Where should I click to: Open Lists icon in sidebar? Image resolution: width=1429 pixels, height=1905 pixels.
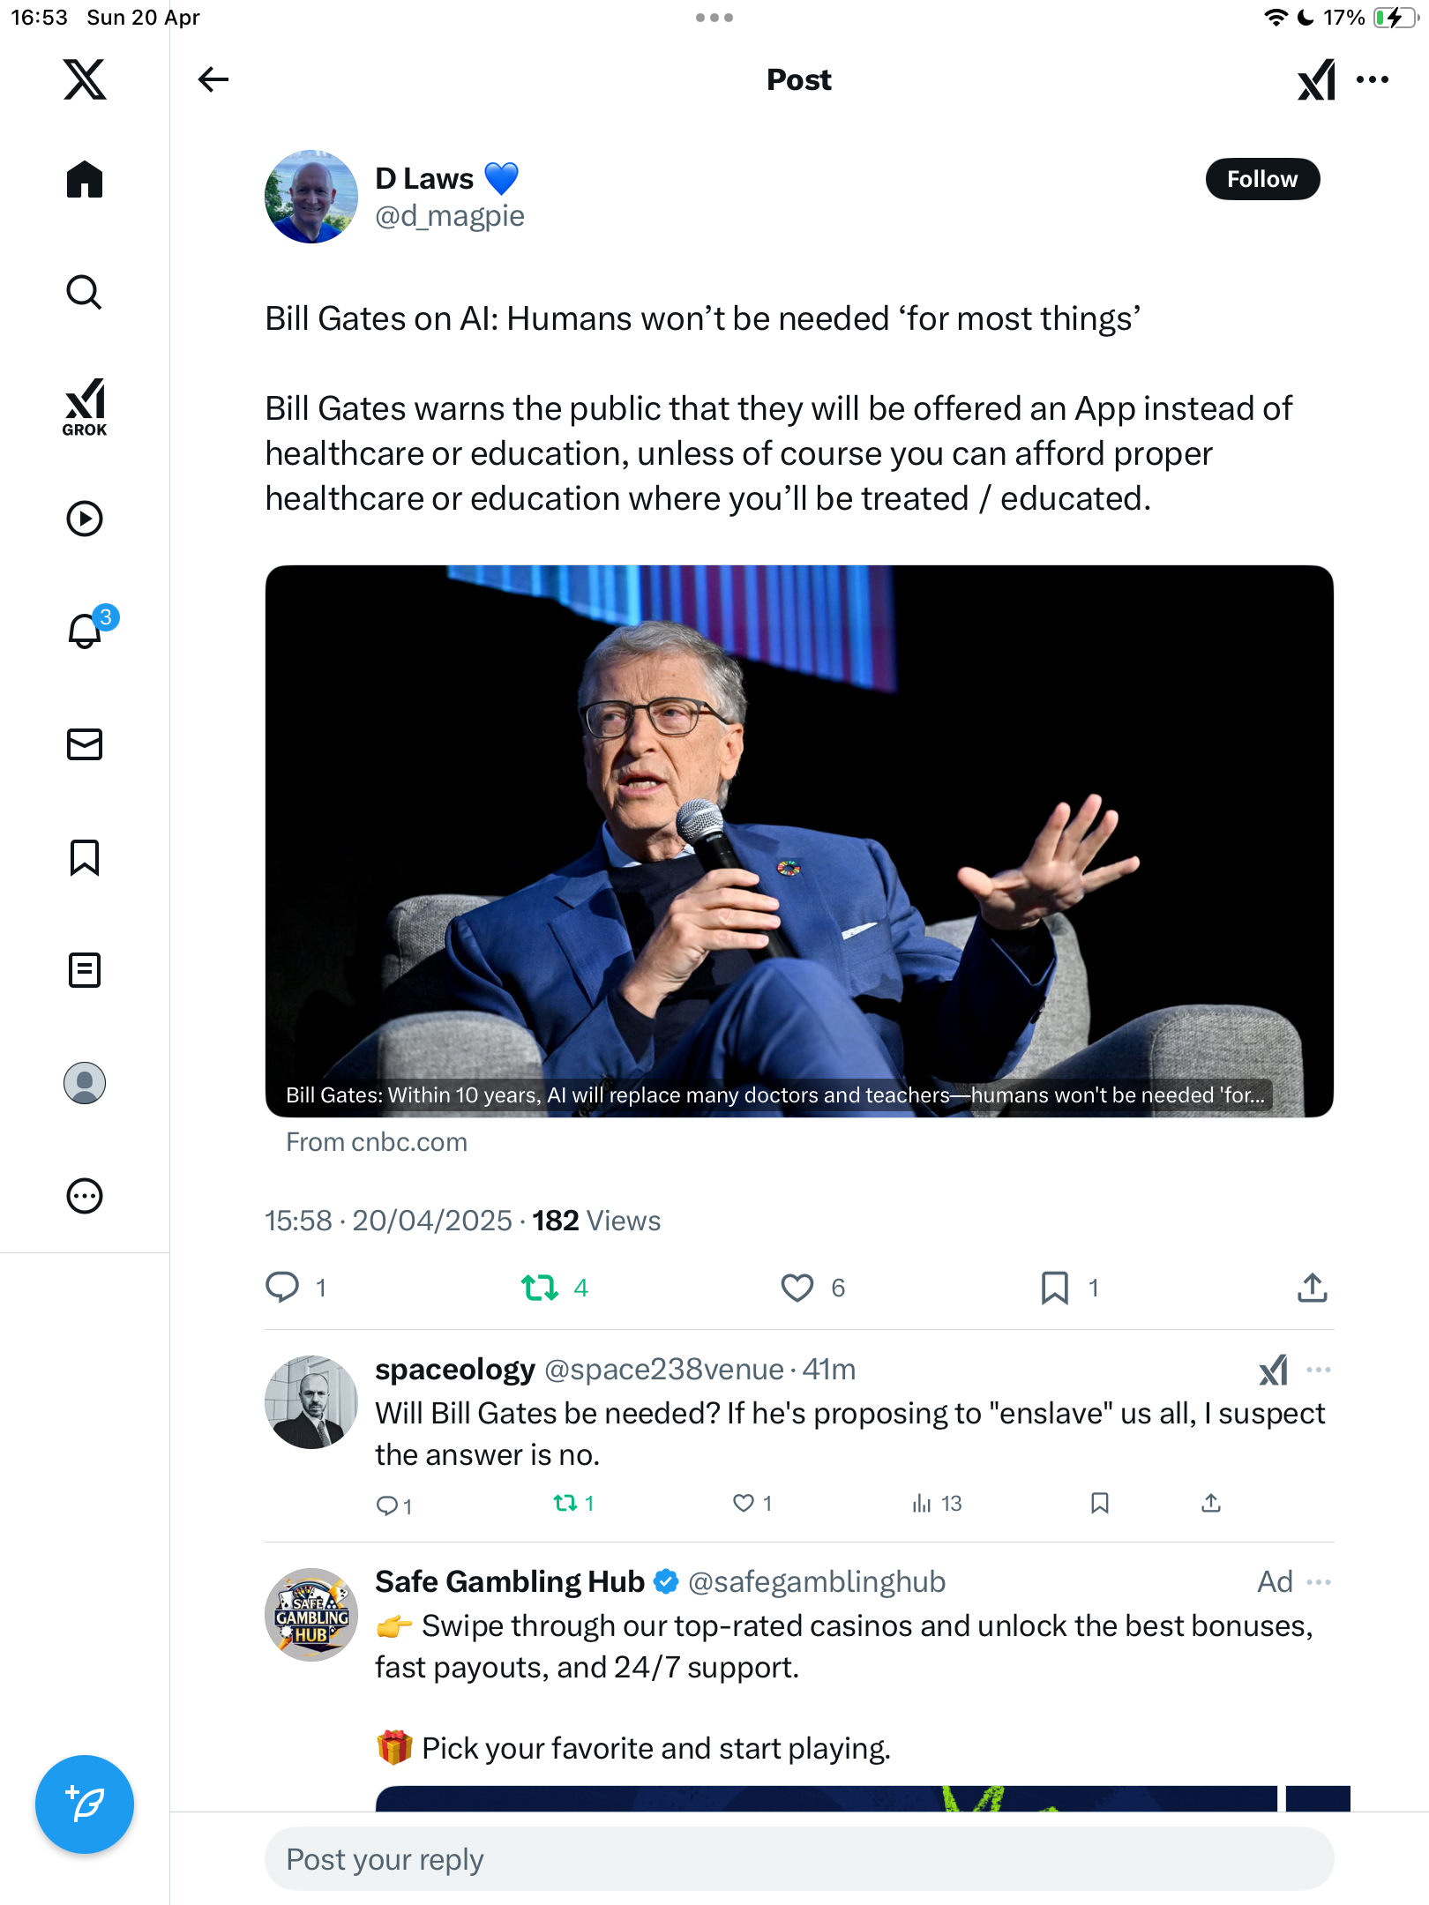[x=85, y=970]
